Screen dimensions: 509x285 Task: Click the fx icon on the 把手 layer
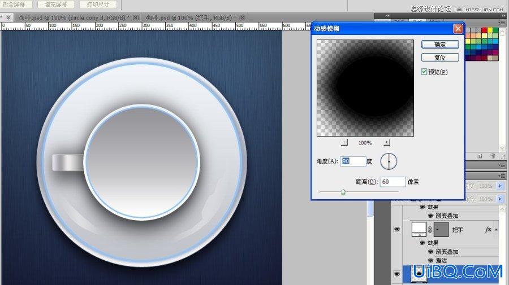point(488,230)
